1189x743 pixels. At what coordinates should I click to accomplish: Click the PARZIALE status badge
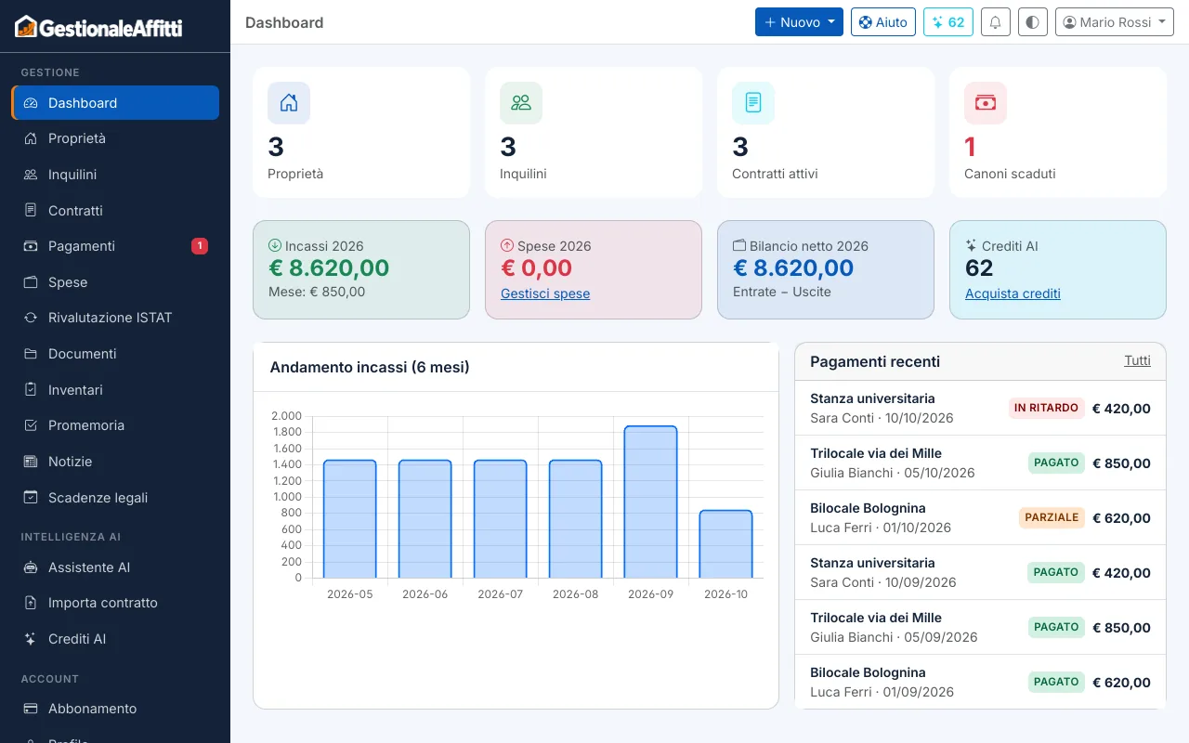click(x=1052, y=517)
